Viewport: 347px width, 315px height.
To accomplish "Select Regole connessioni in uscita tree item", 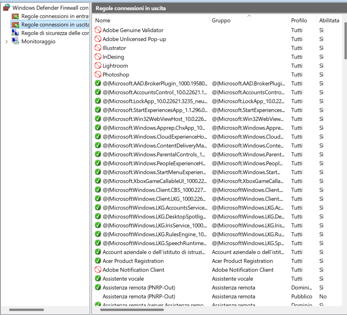I will 55,25.
